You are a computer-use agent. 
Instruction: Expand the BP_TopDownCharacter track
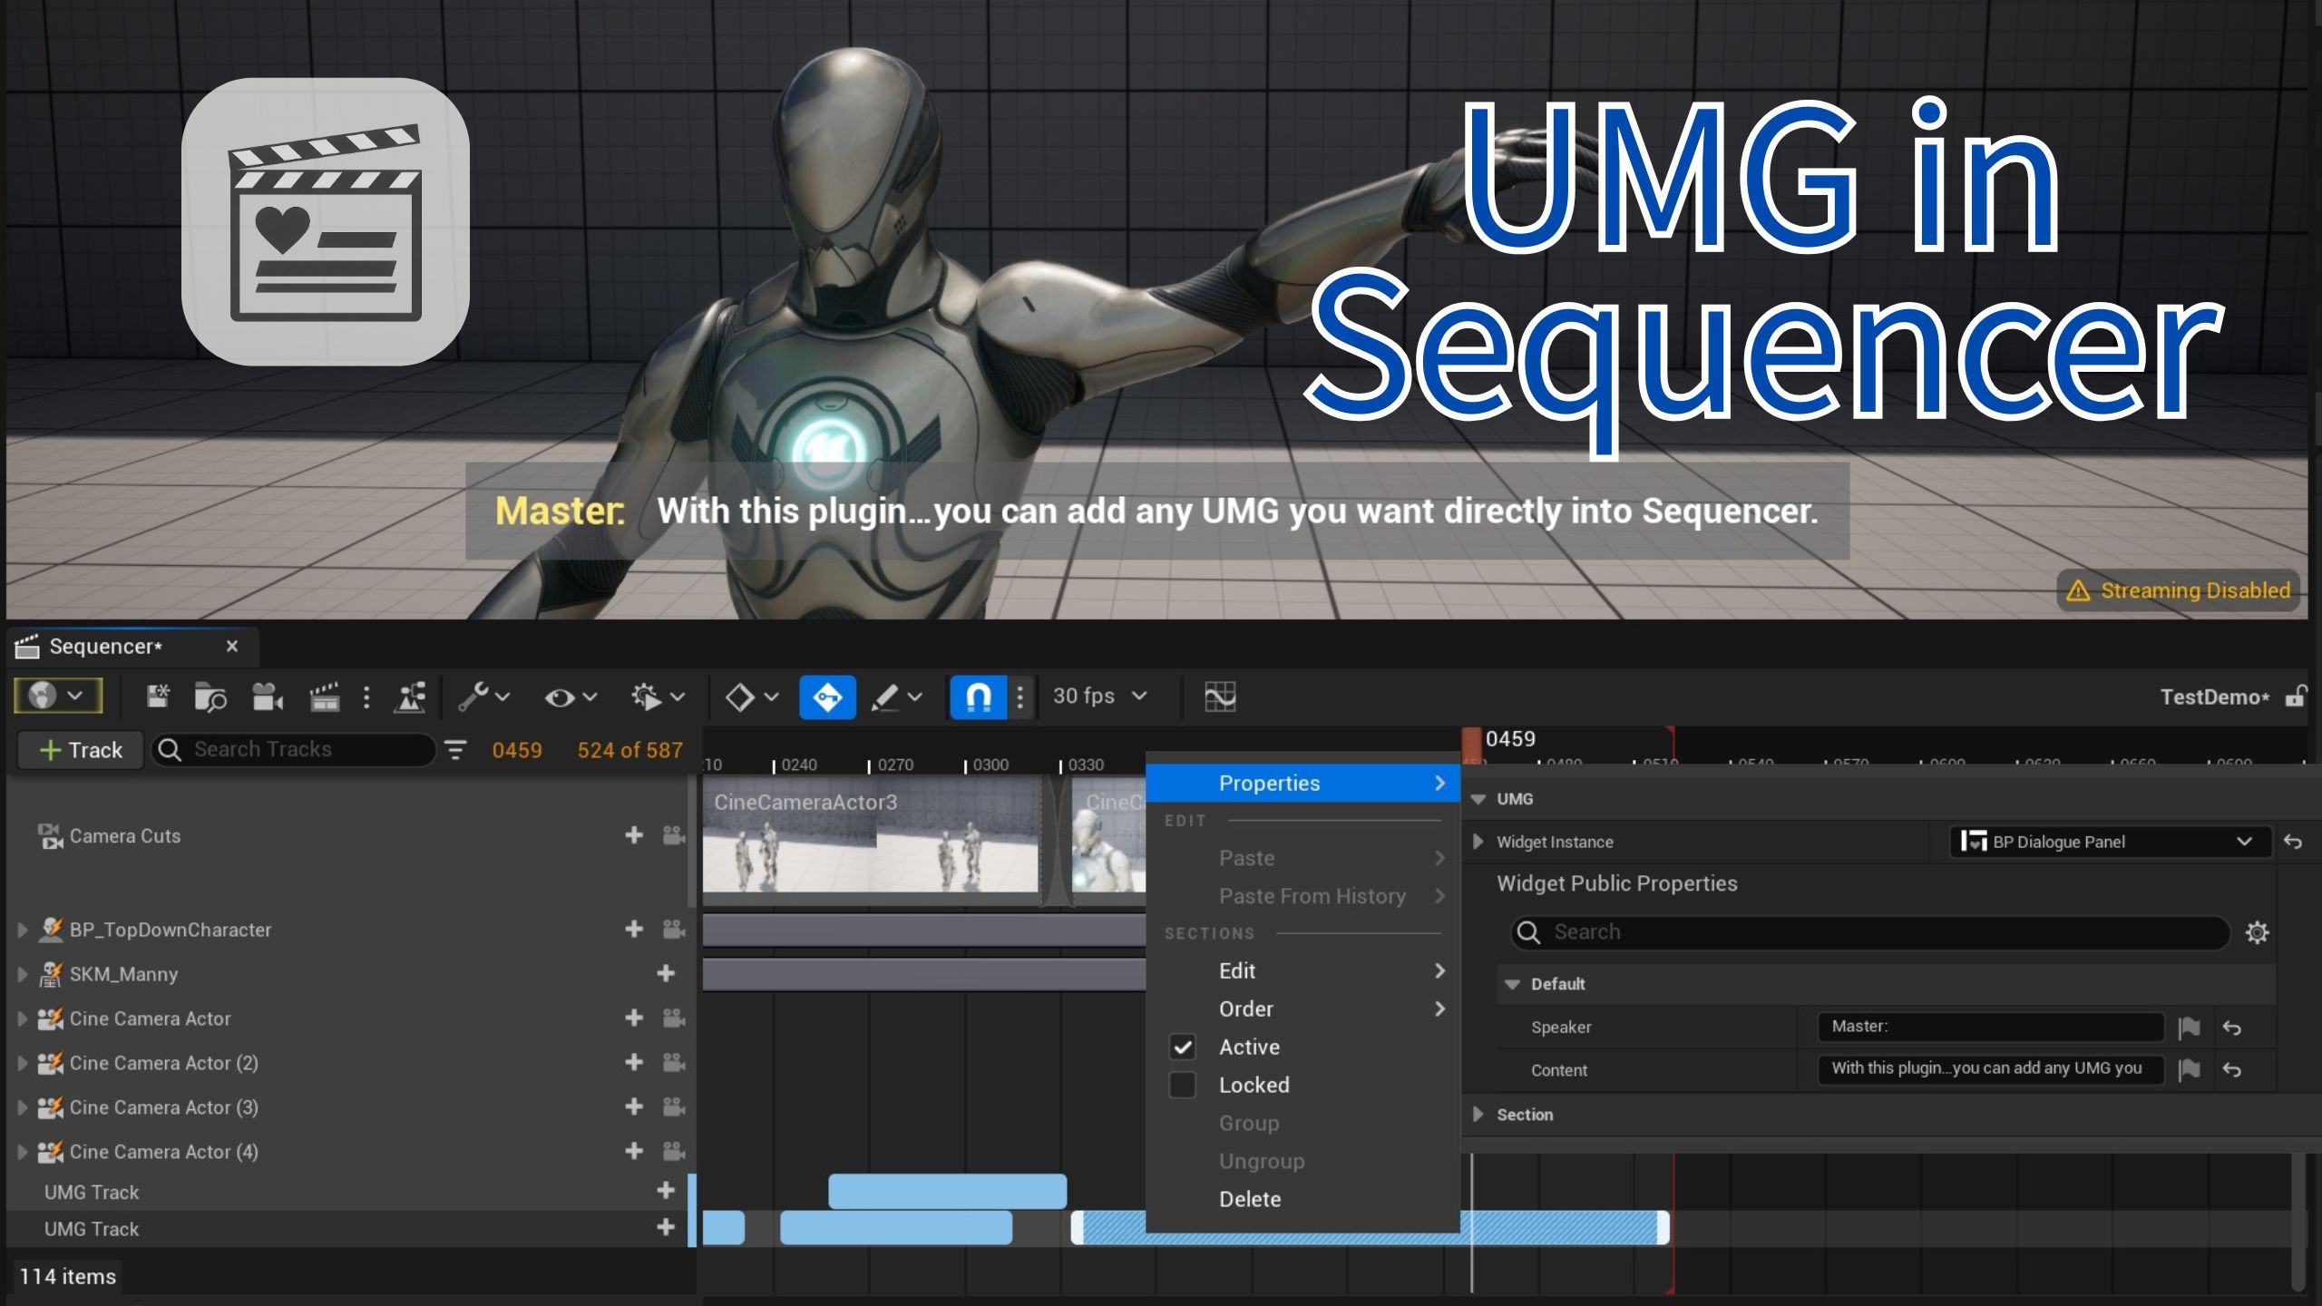point(23,930)
